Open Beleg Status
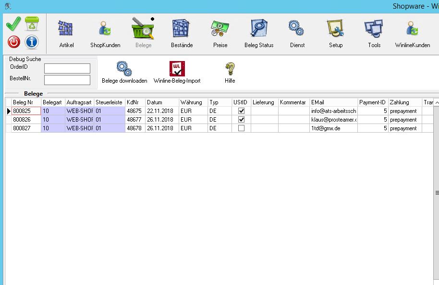The image size is (439, 285). (259, 34)
